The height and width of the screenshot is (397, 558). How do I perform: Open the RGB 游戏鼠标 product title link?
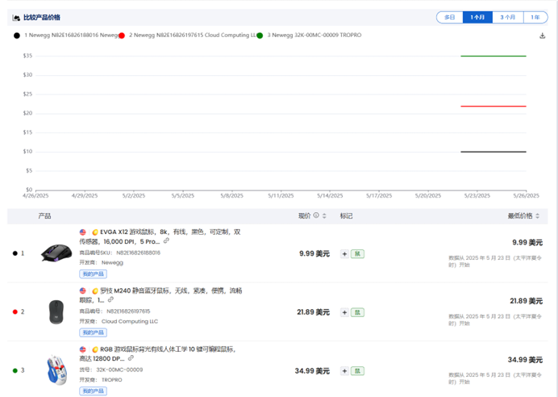[x=157, y=353]
